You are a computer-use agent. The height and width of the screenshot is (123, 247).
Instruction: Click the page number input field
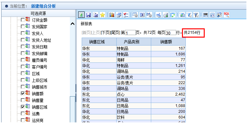click(130, 33)
